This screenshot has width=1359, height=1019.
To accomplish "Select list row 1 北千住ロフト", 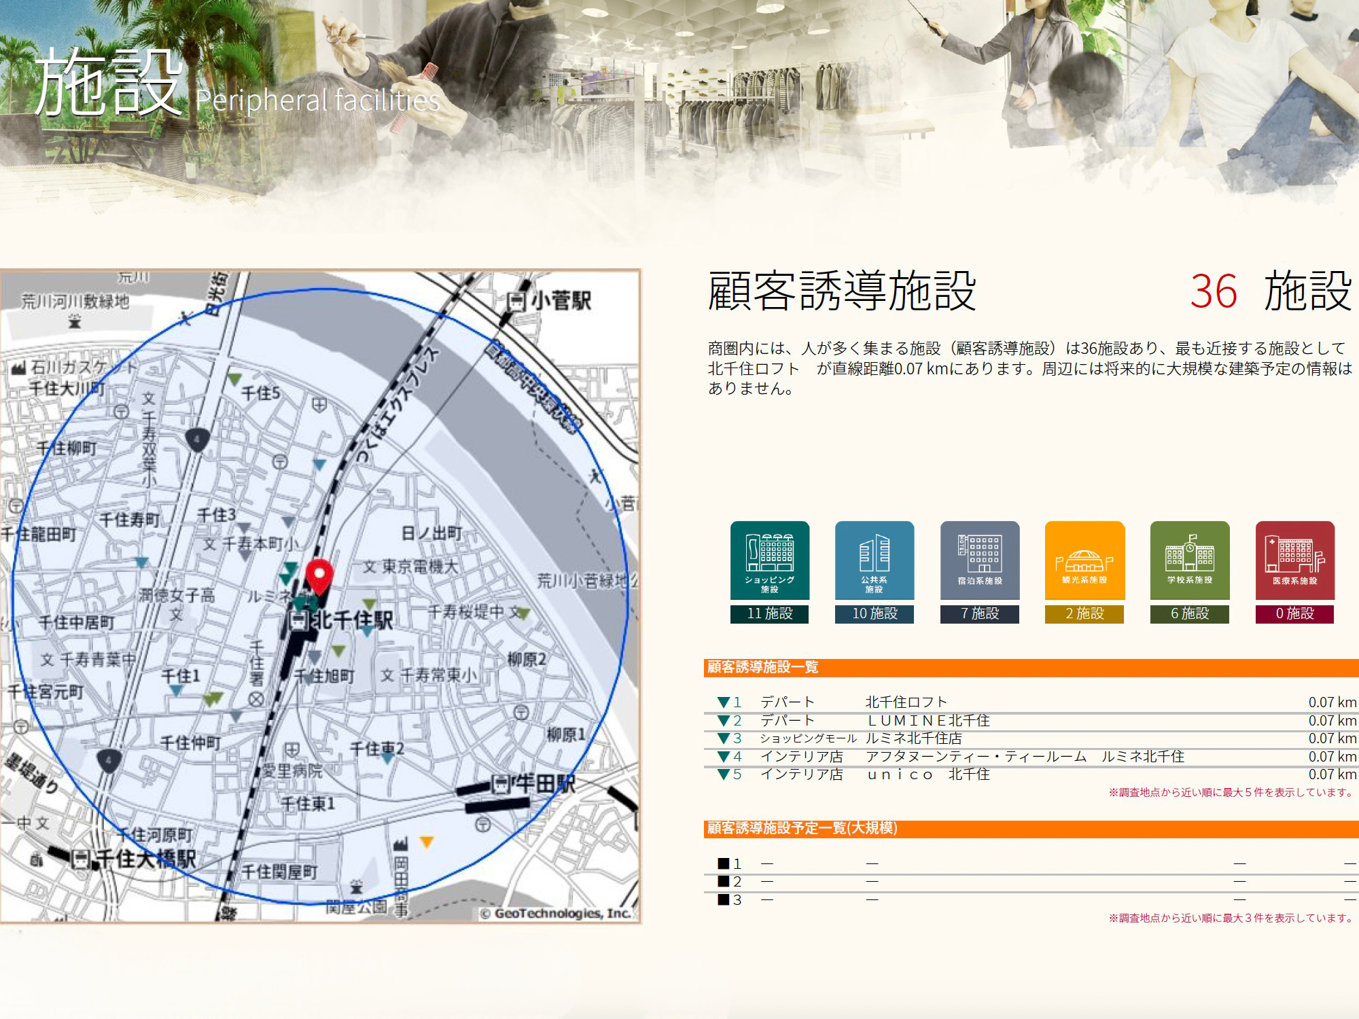I will tap(906, 702).
